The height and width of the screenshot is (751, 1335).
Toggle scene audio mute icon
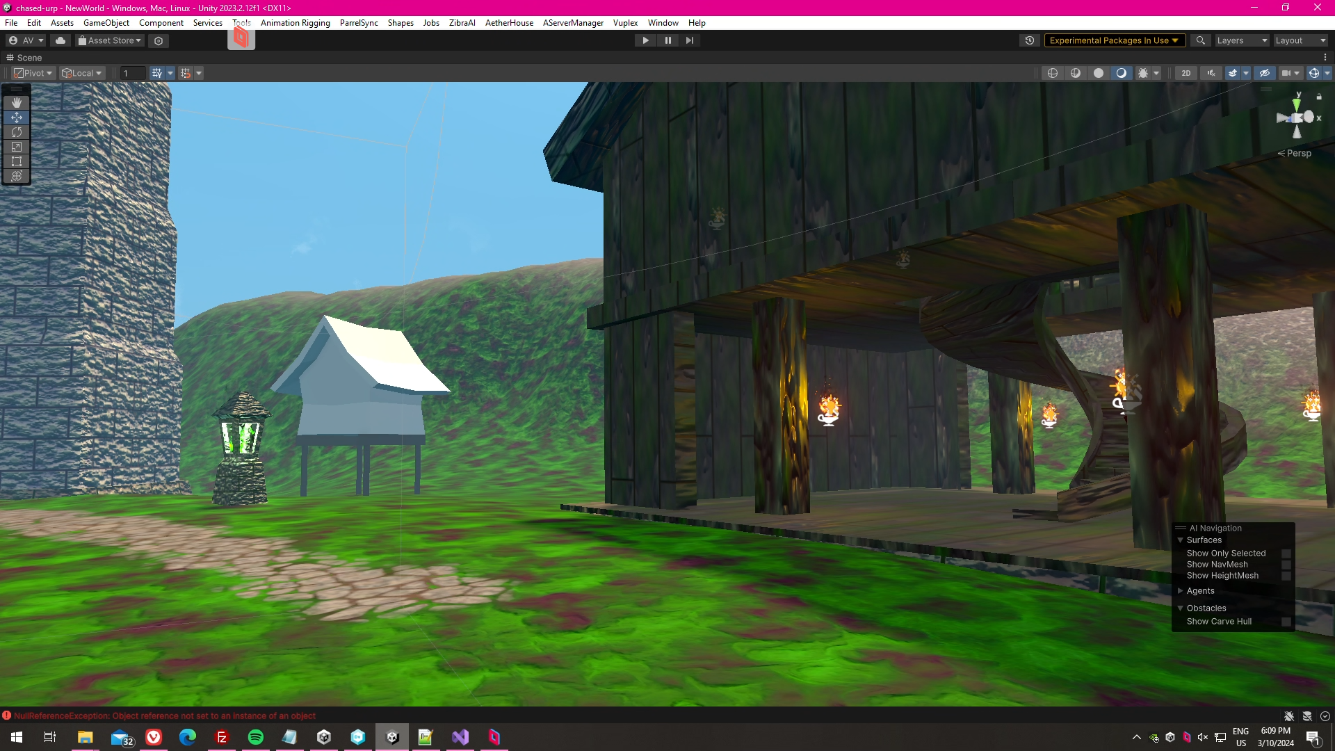pos(1211,73)
